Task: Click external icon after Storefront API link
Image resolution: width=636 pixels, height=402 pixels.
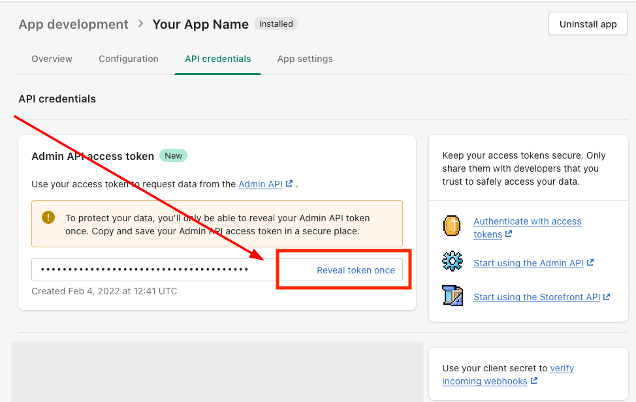Action: click(607, 297)
